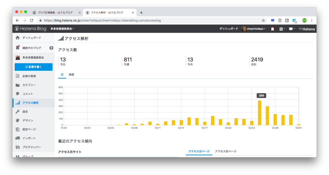Image resolution: width=329 pixels, height=175 pixels.
Task: Click the Hatena Blog logo
Action: click(x=31, y=29)
